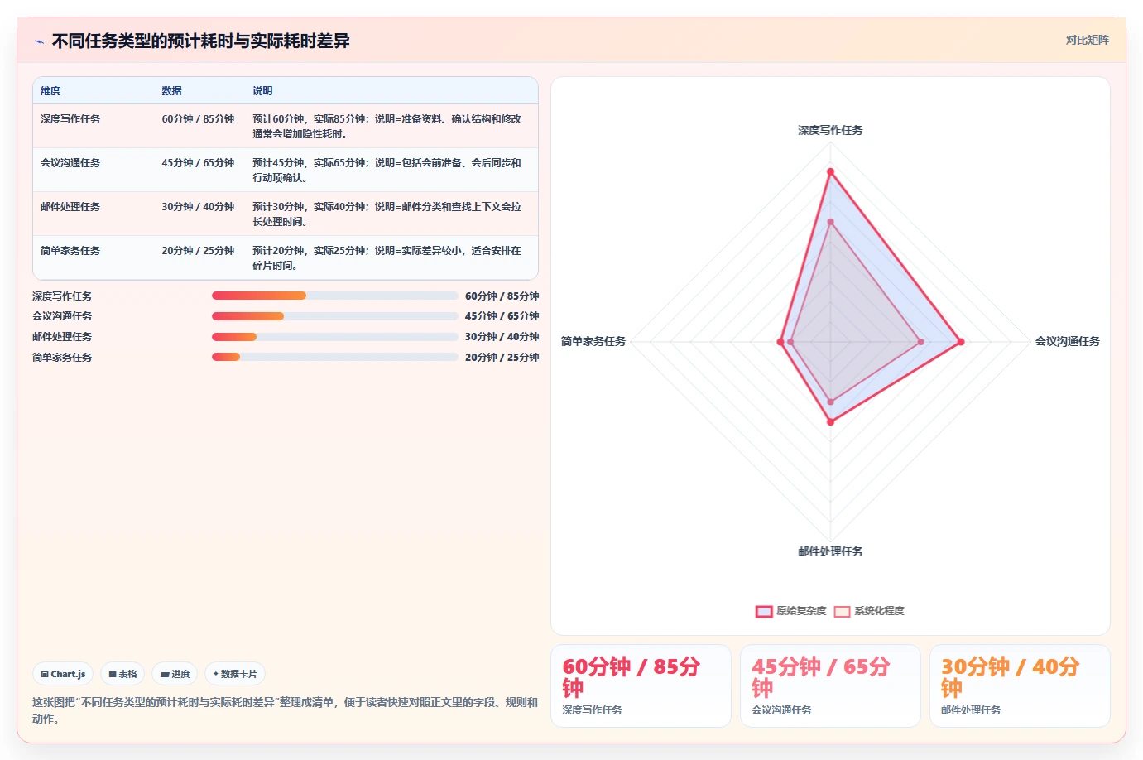Click the 会议沟通任务 progress bar
1143x760 pixels.
(x=334, y=316)
